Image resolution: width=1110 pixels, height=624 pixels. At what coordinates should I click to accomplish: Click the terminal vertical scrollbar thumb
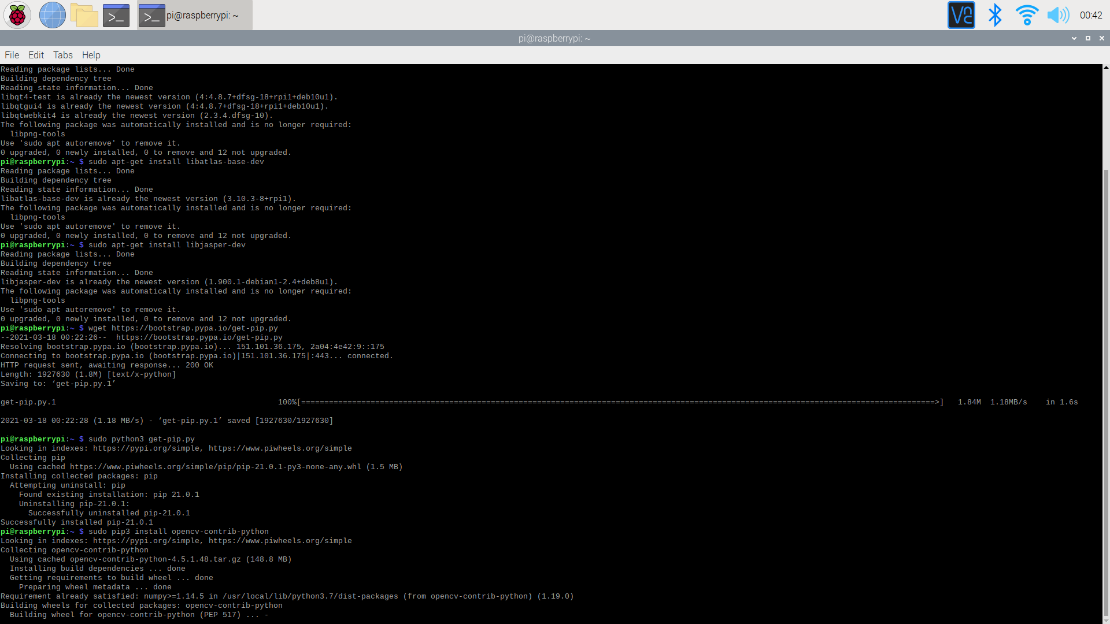[x=1106, y=393]
